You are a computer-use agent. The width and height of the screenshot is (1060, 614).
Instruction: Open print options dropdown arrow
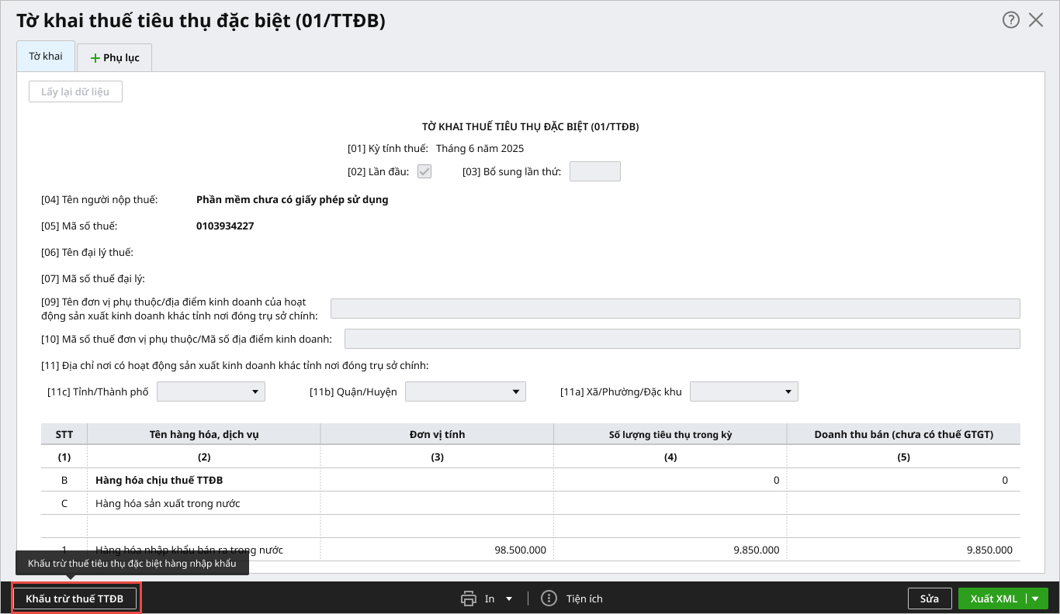point(509,598)
